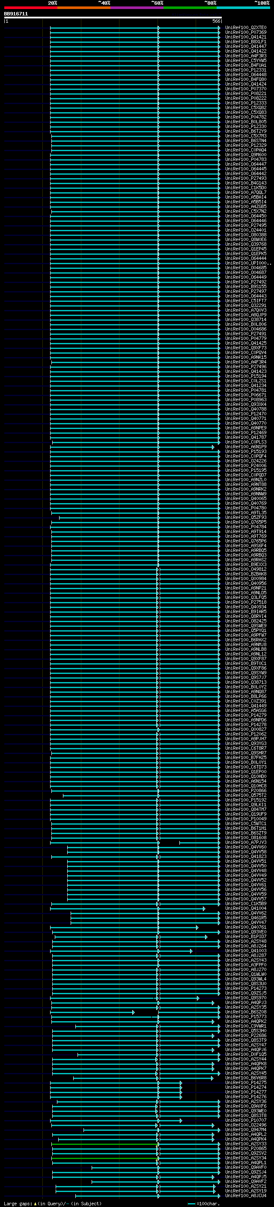Select hit label UniRef100_P08222
Screen dimensions: 274x1207
[246, 98]
